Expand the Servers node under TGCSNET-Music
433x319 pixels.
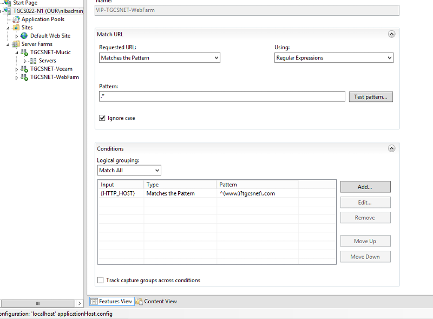point(25,61)
